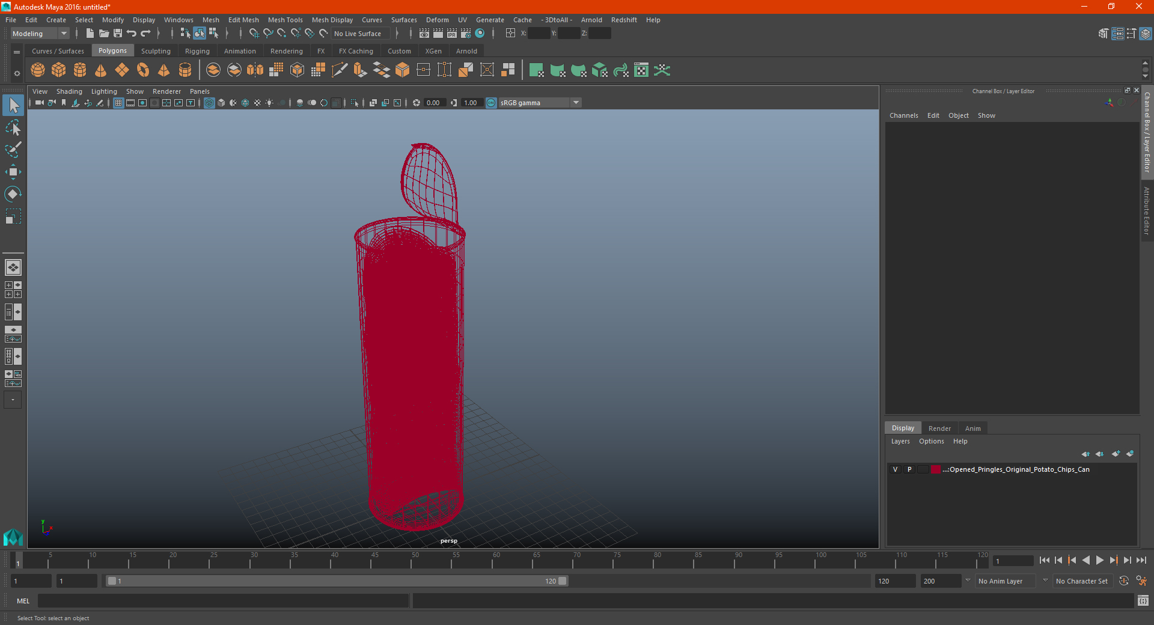This screenshot has width=1154, height=625.
Task: Toggle snap to grids magnet icon
Action: point(254,34)
